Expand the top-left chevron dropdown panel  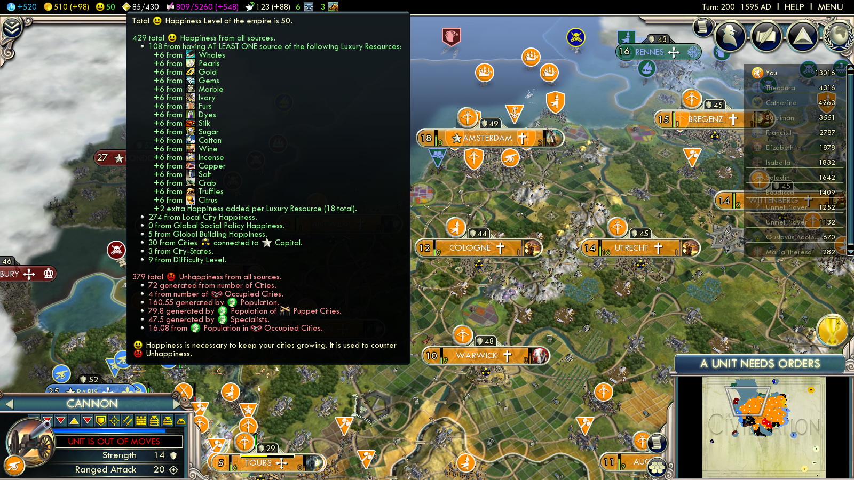click(12, 28)
